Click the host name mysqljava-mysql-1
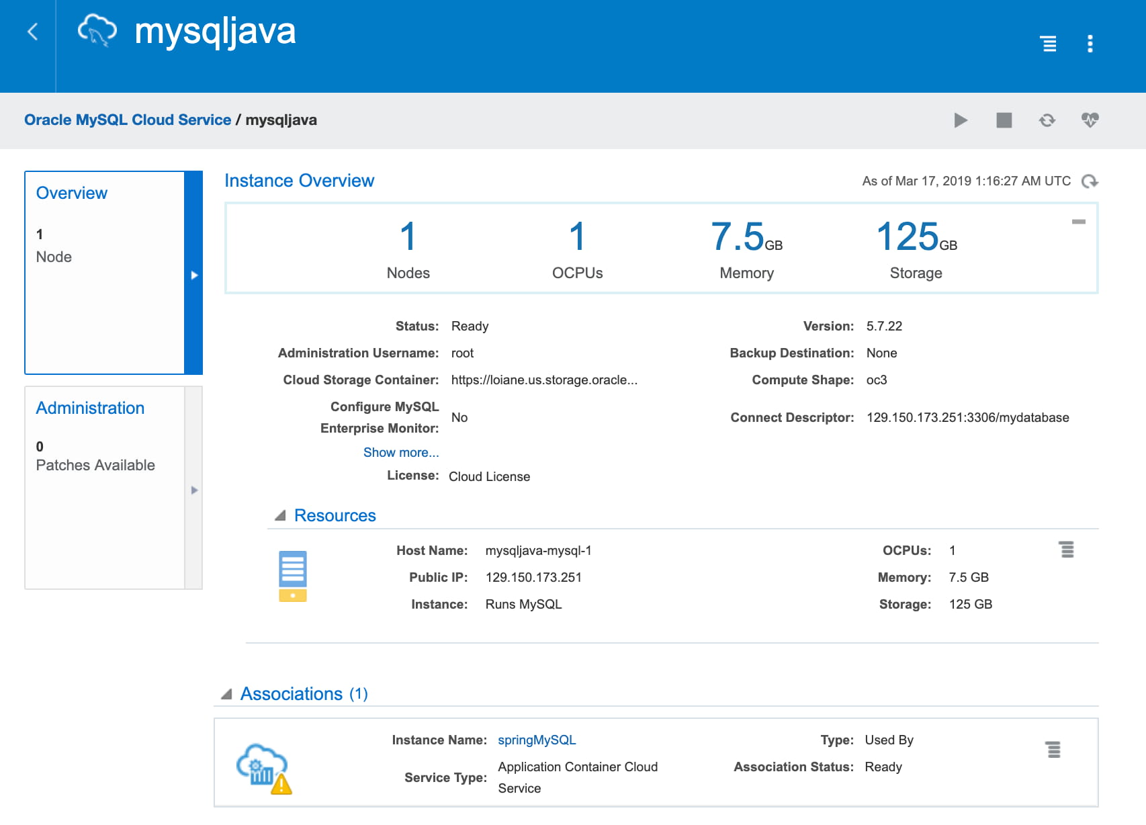 [538, 551]
